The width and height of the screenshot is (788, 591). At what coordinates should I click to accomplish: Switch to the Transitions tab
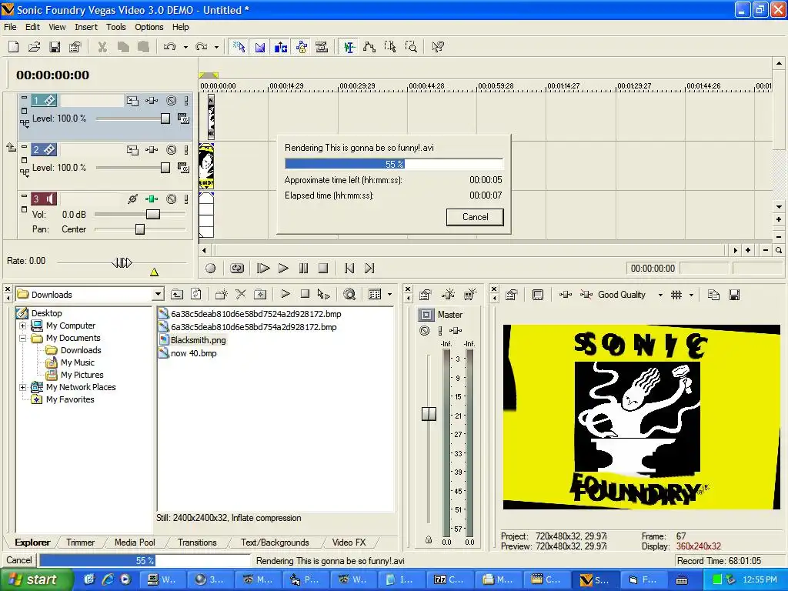(197, 543)
